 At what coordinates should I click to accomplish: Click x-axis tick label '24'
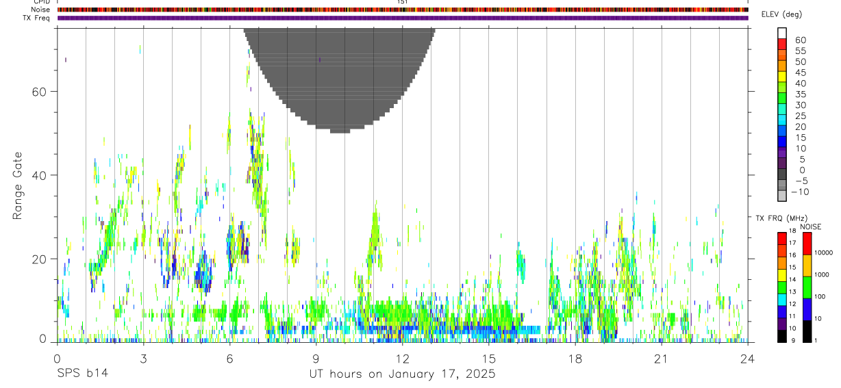pos(748,359)
